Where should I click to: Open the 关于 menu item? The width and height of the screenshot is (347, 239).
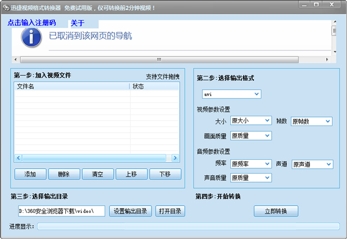[x=77, y=23]
